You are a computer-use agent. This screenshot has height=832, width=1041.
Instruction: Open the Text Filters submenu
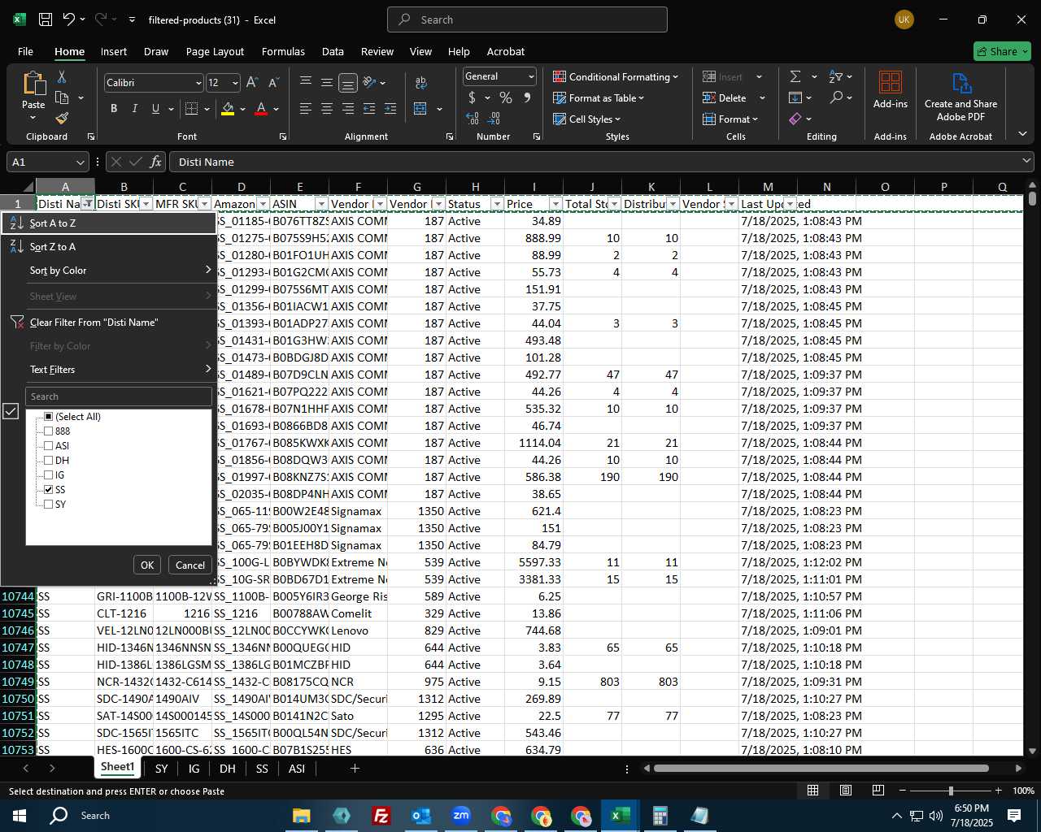click(x=109, y=369)
